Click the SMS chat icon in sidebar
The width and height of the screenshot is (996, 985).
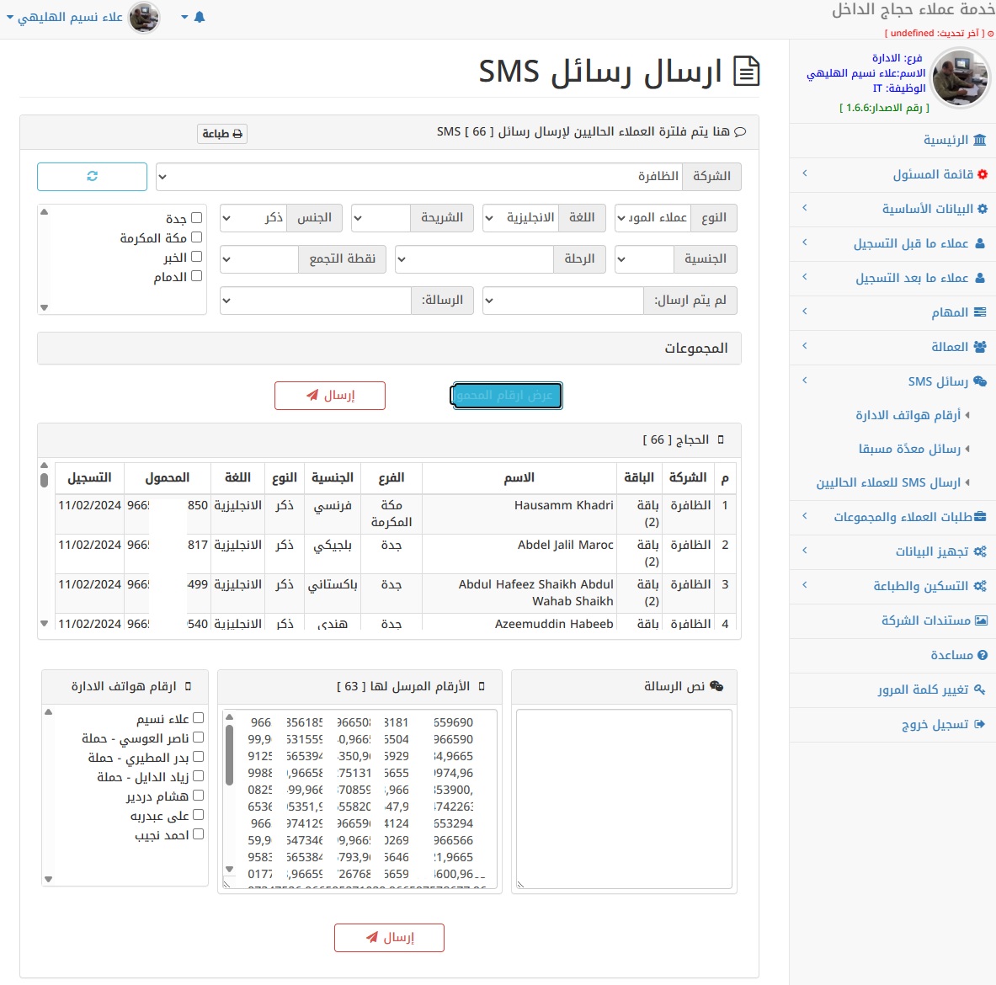980,381
